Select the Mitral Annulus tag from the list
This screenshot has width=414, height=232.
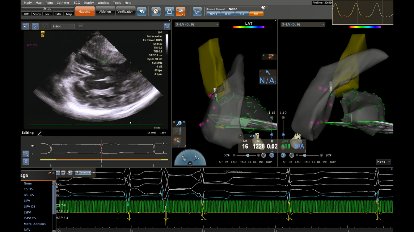(x=34, y=224)
